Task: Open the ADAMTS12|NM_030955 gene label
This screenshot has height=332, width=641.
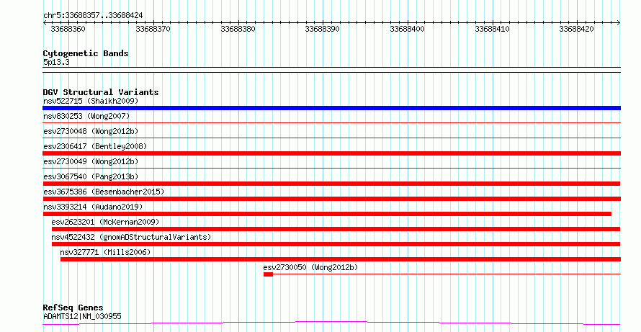Action: point(82,316)
